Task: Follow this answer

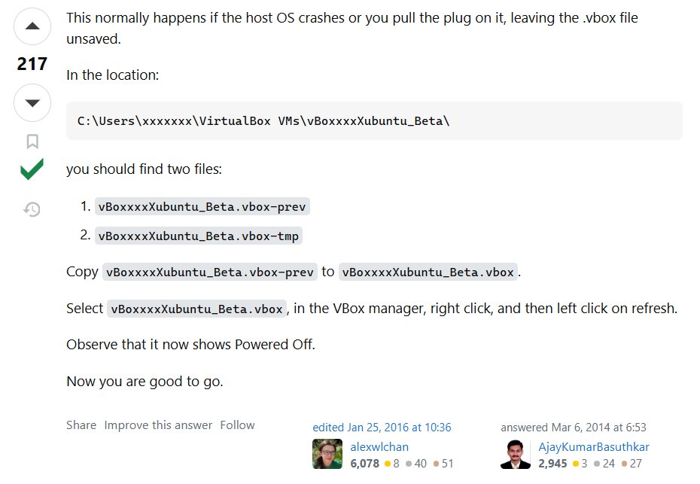Action: [237, 425]
